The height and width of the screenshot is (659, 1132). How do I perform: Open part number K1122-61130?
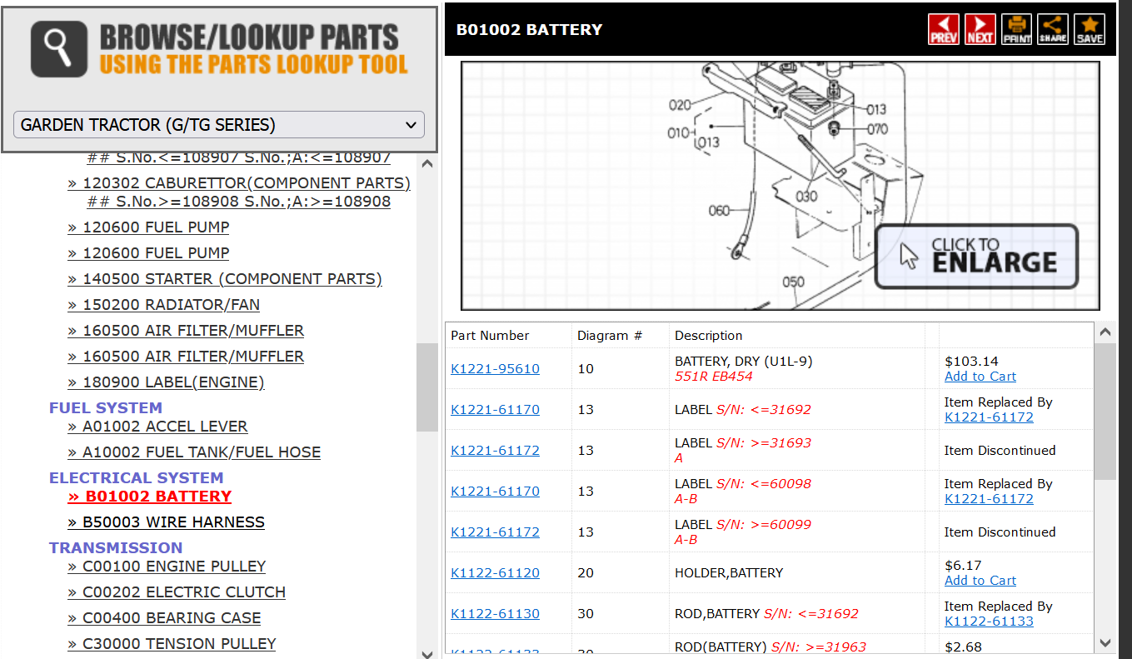495,614
